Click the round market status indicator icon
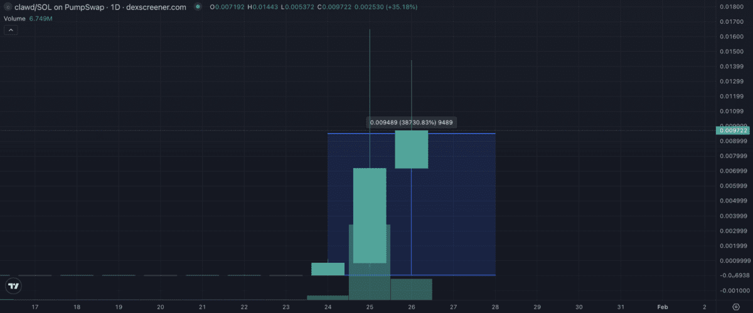Screen dimensions: 753x313 pyautogui.click(x=198, y=7)
